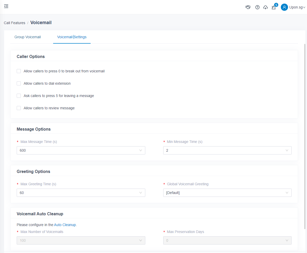Check Allow callers to dial extension
Screen dimensions: 307x253
[x=19, y=83]
